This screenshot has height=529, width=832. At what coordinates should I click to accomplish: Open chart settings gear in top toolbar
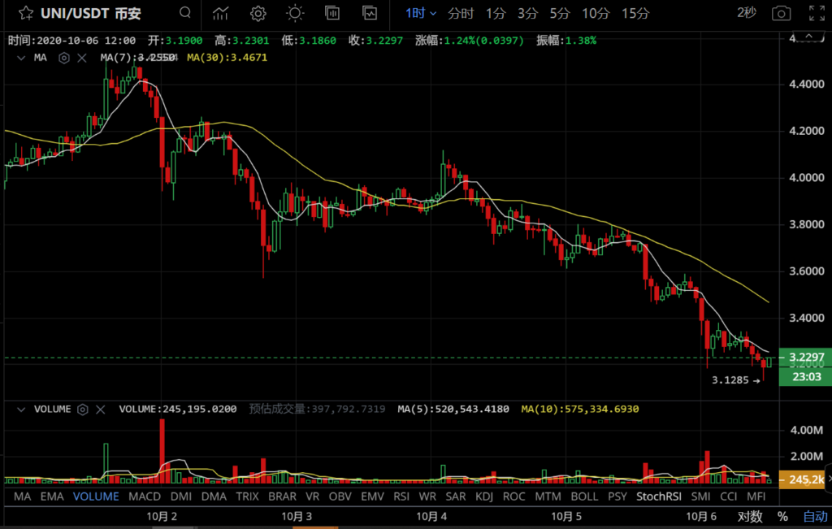pyautogui.click(x=258, y=13)
